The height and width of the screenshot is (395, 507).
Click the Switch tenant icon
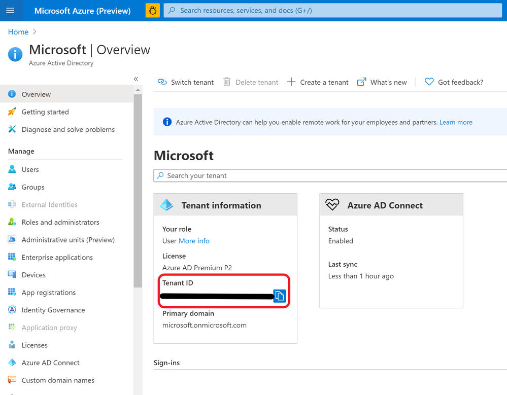162,82
